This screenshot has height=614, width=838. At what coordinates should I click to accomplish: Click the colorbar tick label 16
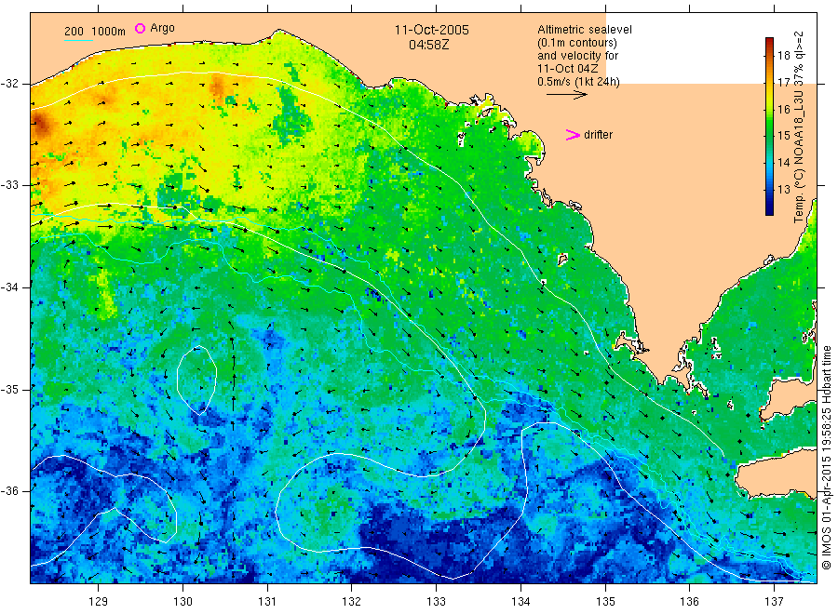(783, 110)
